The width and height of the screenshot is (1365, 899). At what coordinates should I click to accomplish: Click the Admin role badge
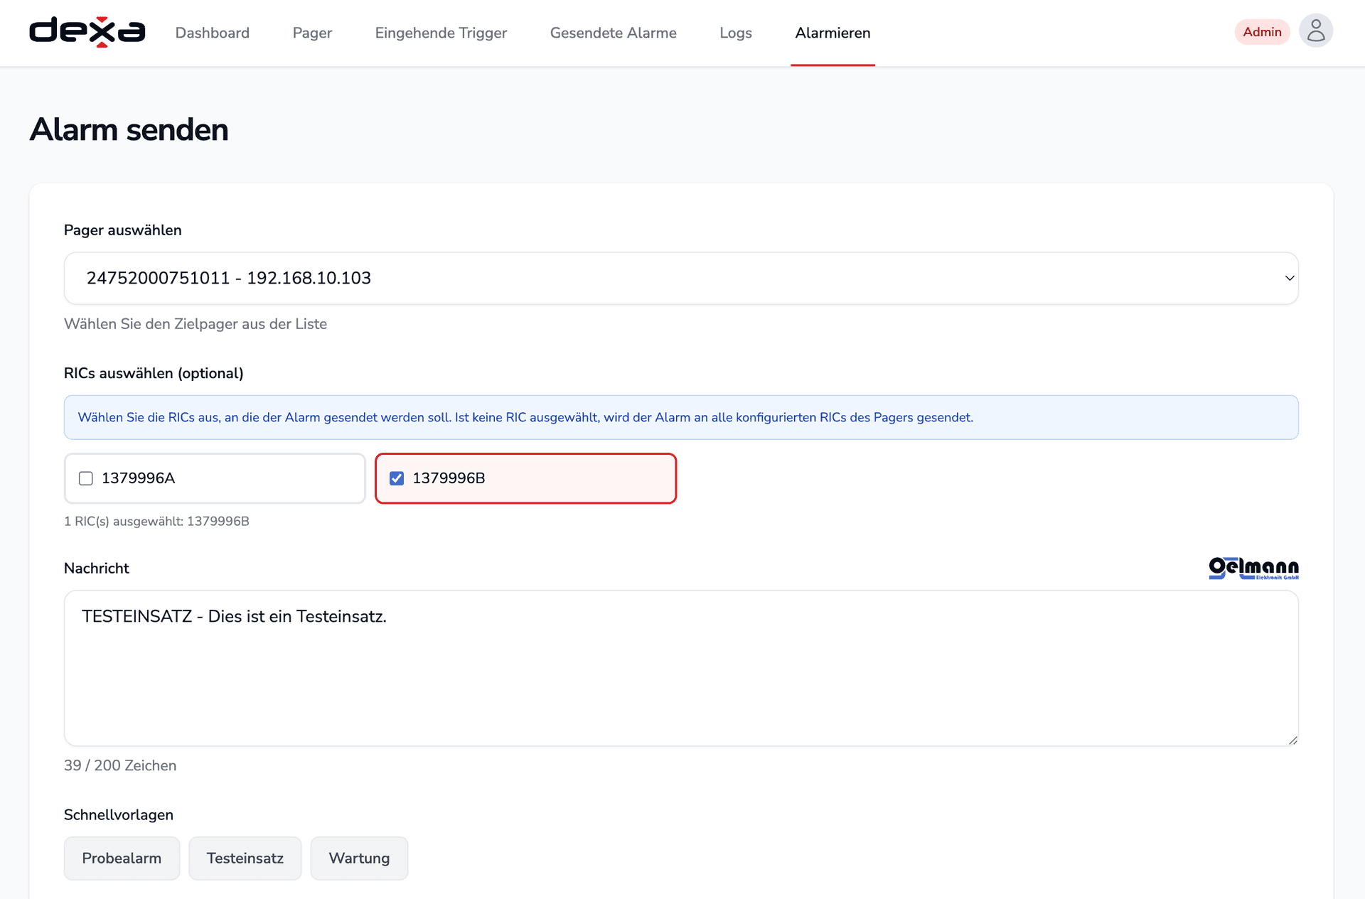pos(1261,32)
